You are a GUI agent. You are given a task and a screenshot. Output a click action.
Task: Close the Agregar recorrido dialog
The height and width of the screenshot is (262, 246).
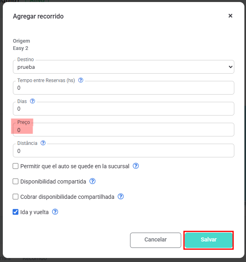point(230,16)
